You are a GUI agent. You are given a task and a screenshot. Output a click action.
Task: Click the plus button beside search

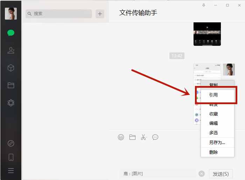(x=100, y=14)
